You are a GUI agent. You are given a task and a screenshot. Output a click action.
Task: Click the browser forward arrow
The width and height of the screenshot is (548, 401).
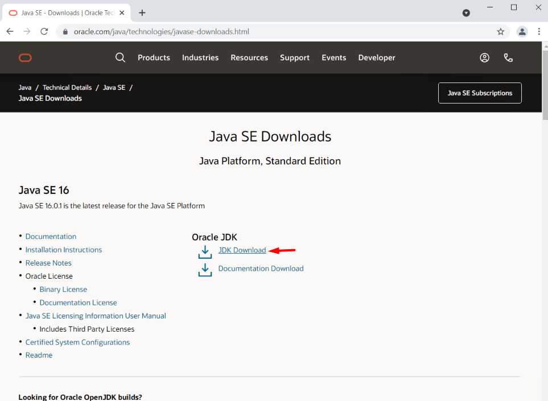pyautogui.click(x=27, y=31)
